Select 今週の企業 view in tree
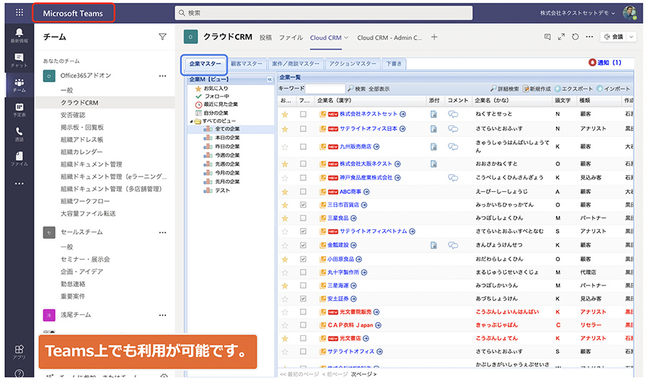 pos(227,156)
